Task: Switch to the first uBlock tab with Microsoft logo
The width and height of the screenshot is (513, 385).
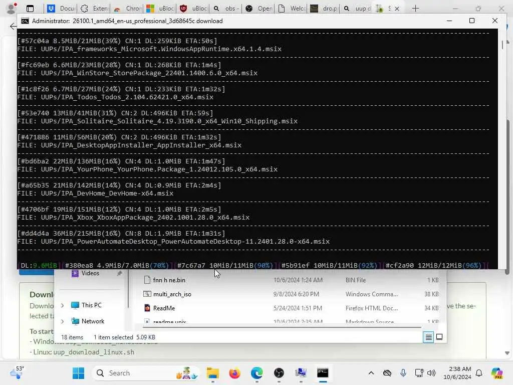Action: pos(160,9)
